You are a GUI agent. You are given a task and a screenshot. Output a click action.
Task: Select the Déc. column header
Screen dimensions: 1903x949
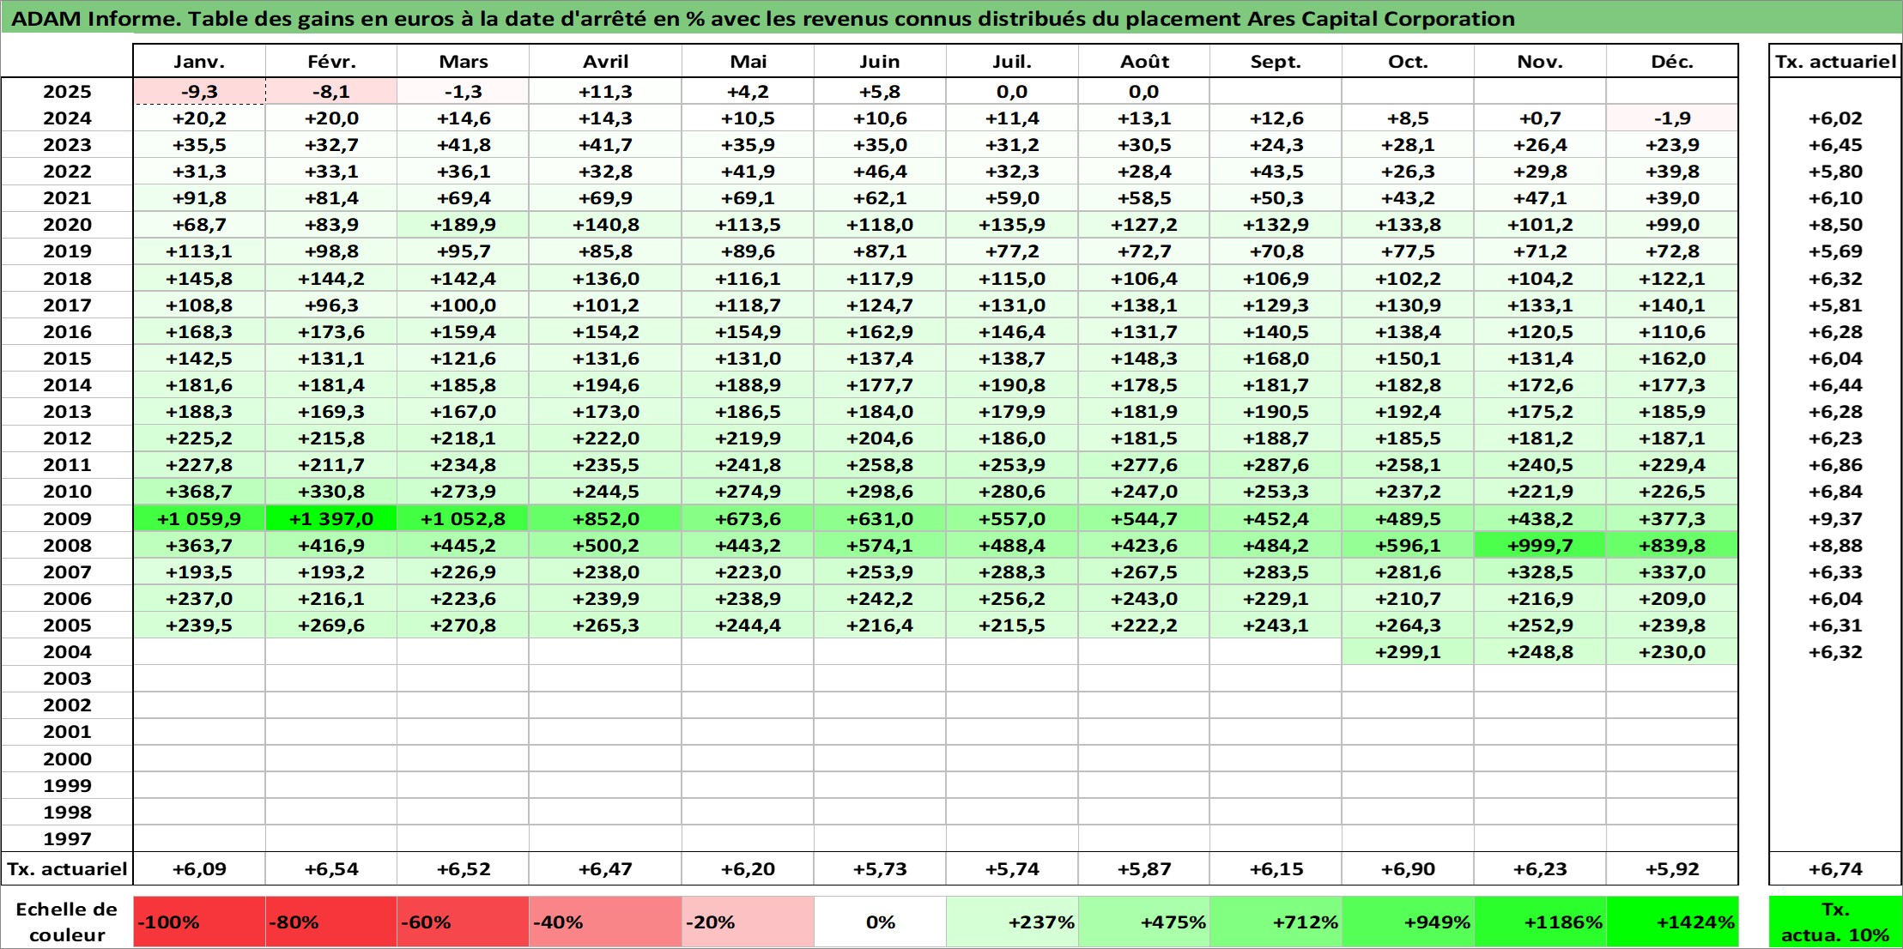click(x=1672, y=62)
